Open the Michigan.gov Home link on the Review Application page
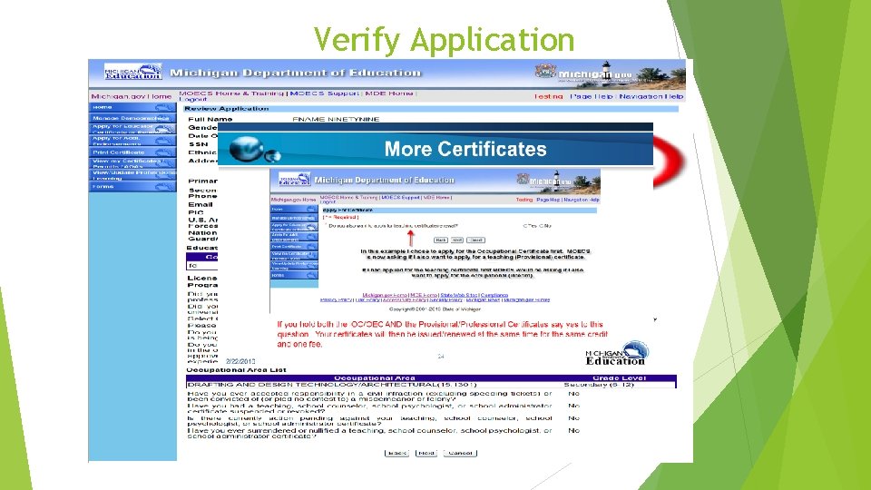The width and height of the screenshot is (871, 490). pyautogui.click(x=131, y=97)
